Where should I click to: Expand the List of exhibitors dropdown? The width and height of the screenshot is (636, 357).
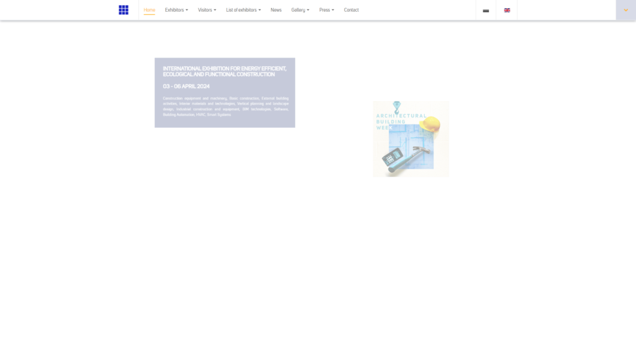[243, 10]
